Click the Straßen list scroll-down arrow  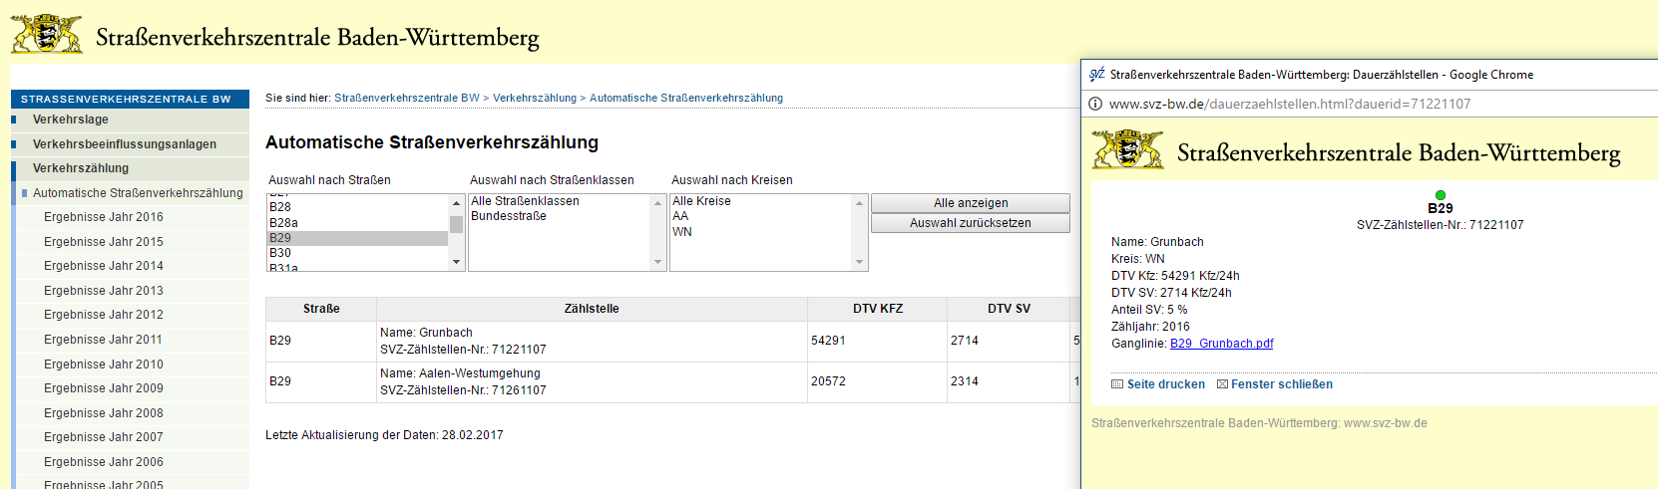pos(457,262)
